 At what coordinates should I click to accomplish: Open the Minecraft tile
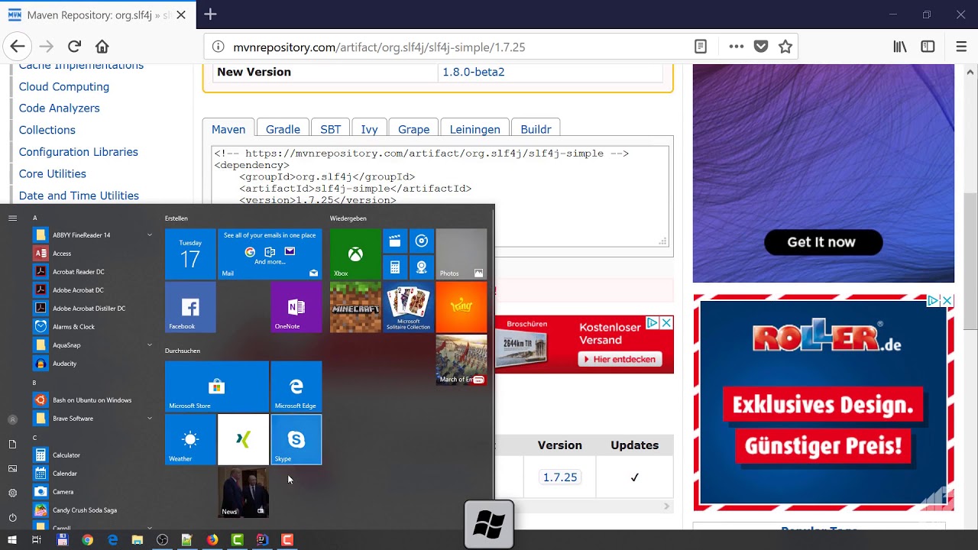click(x=355, y=307)
